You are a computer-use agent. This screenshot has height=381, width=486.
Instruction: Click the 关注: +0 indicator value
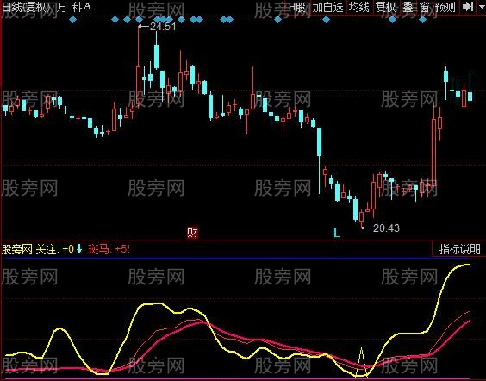[x=55, y=249]
